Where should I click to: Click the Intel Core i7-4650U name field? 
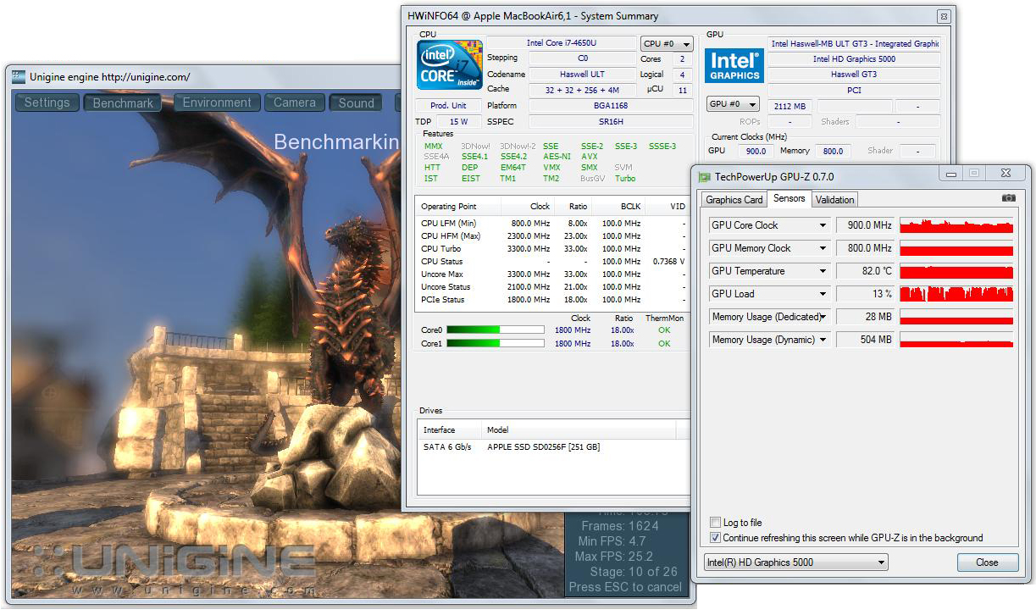coord(561,43)
